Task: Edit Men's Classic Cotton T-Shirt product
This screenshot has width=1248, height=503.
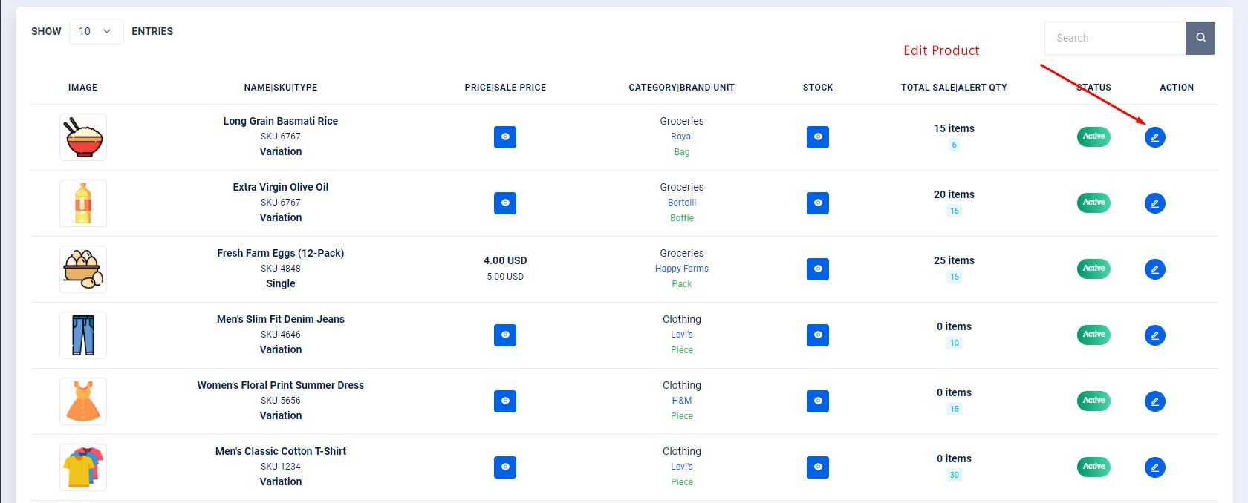Action: tap(1154, 467)
